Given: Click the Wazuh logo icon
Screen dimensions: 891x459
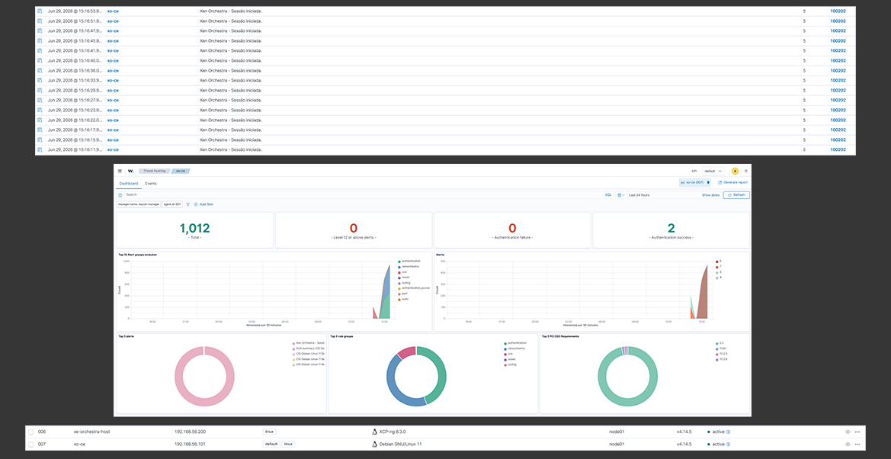Looking at the screenshot, I should coord(130,171).
